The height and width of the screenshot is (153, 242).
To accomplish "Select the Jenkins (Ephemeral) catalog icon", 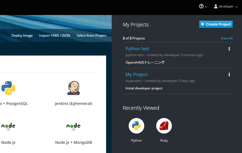I will point(74,88).
